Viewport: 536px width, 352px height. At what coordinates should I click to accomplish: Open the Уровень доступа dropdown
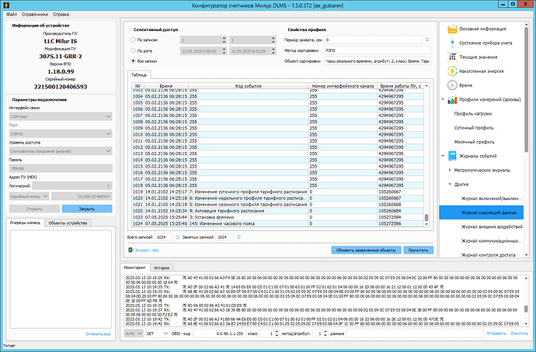point(61,151)
